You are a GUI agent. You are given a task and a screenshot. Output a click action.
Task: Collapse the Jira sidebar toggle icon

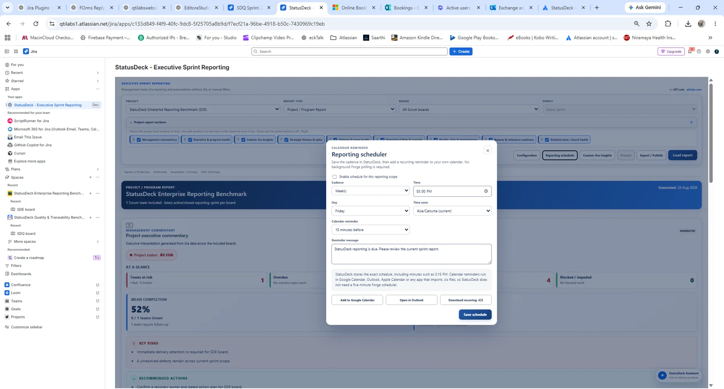tap(7, 51)
